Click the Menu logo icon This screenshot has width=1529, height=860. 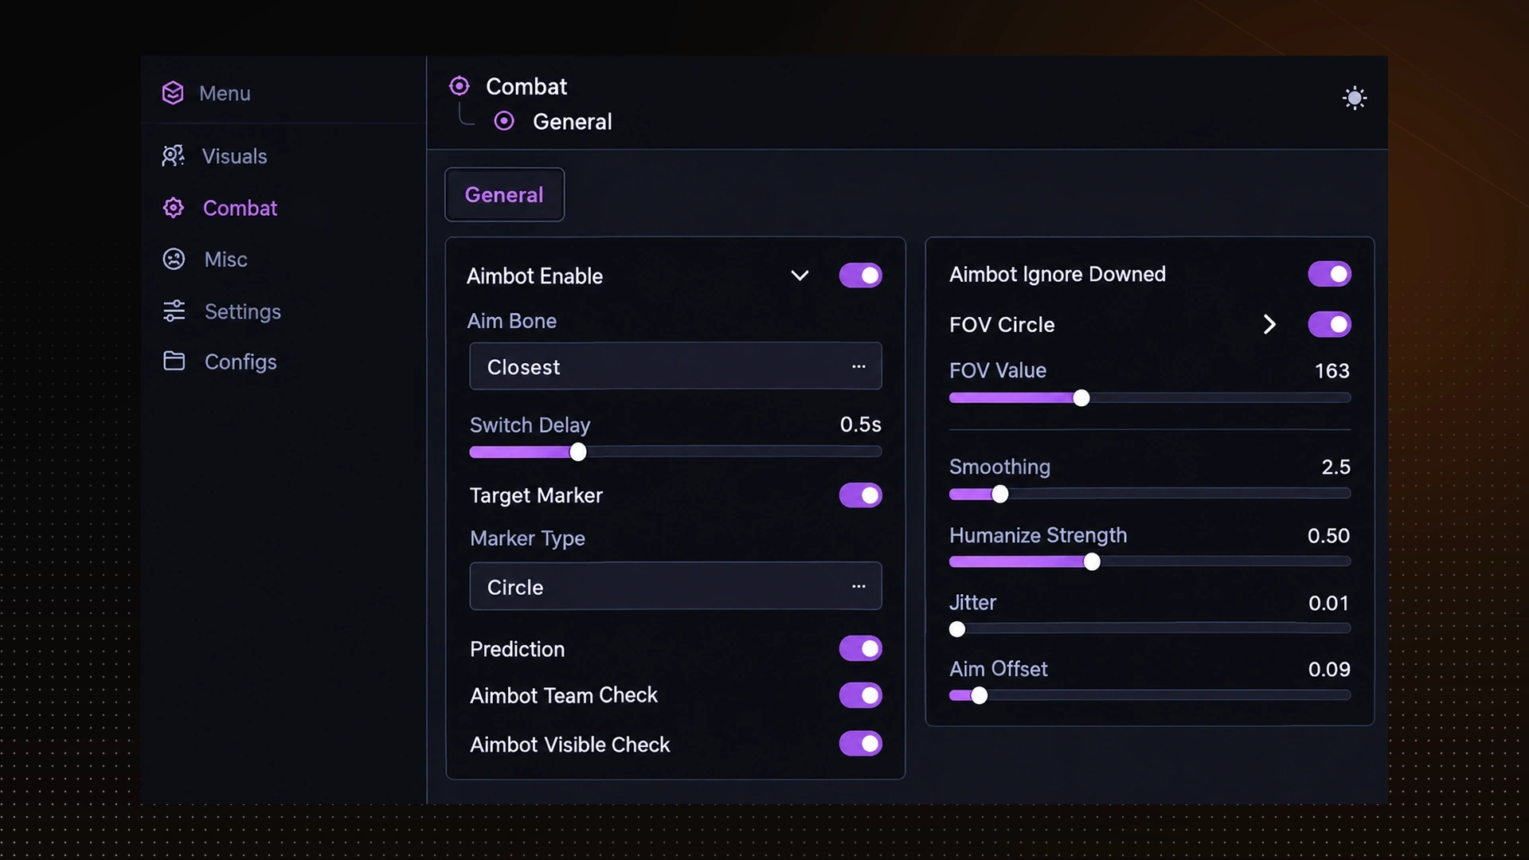pyautogui.click(x=173, y=93)
